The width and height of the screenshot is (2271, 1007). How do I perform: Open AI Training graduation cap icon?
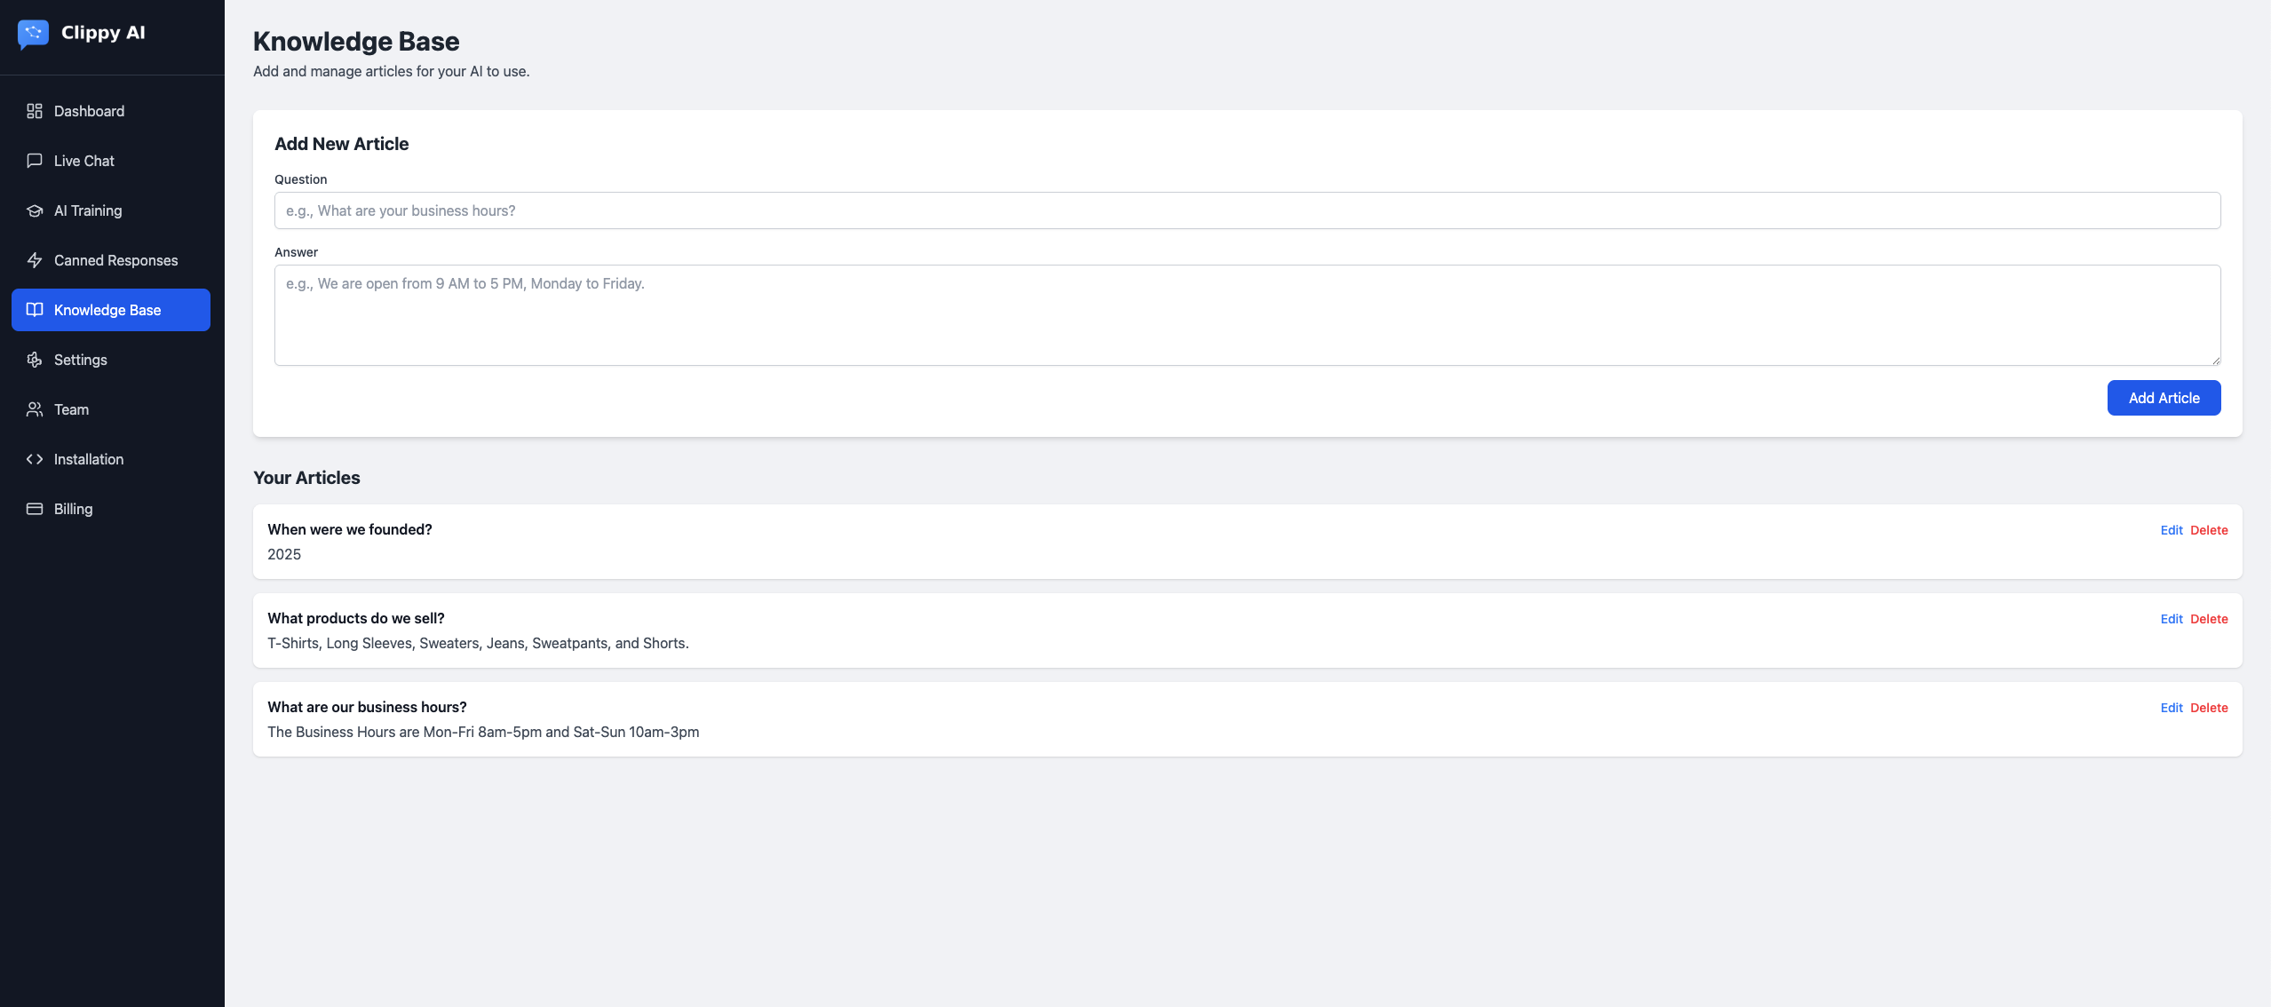click(35, 210)
